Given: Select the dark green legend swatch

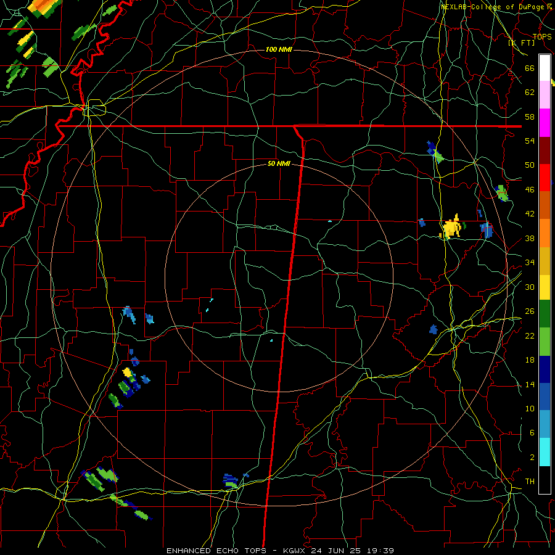Looking at the screenshot, I should tap(545, 314).
